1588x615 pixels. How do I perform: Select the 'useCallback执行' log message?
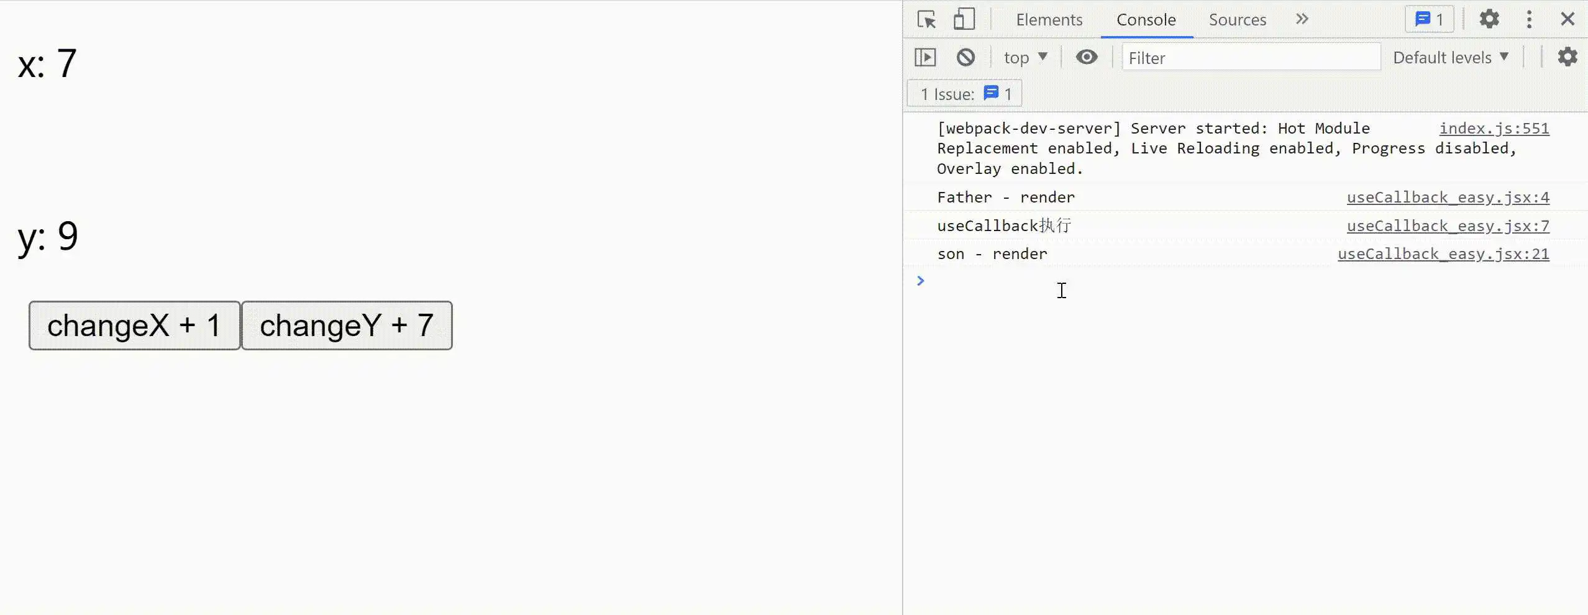(1004, 226)
